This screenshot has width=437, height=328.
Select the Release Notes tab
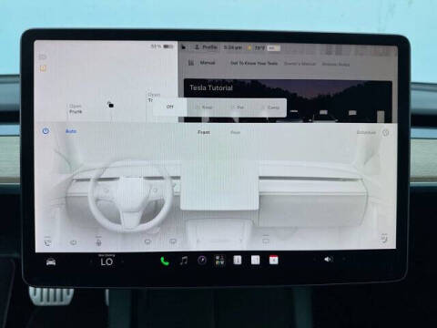[x=336, y=64]
